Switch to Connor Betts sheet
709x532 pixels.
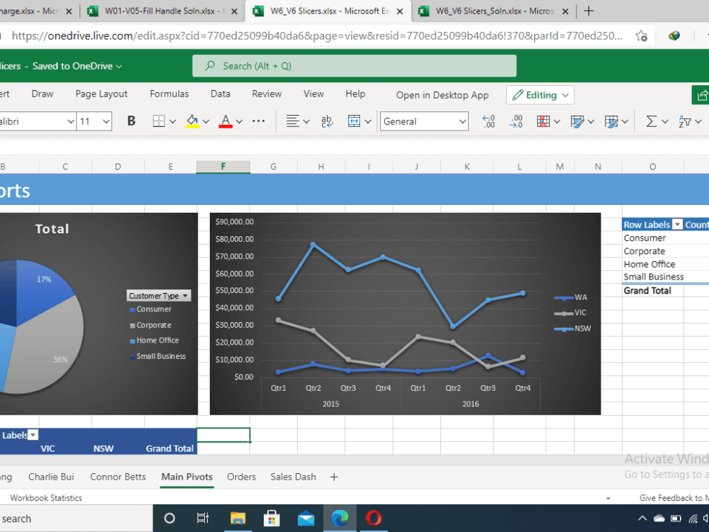[118, 477]
